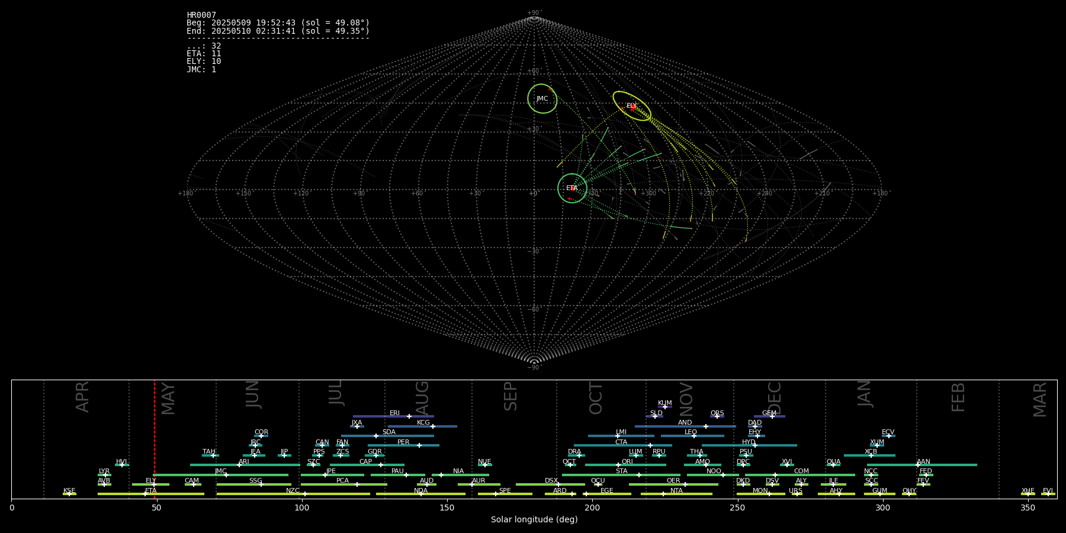
Task: Select the CAP shower bar in the timeline
Action: pyautogui.click(x=367, y=465)
